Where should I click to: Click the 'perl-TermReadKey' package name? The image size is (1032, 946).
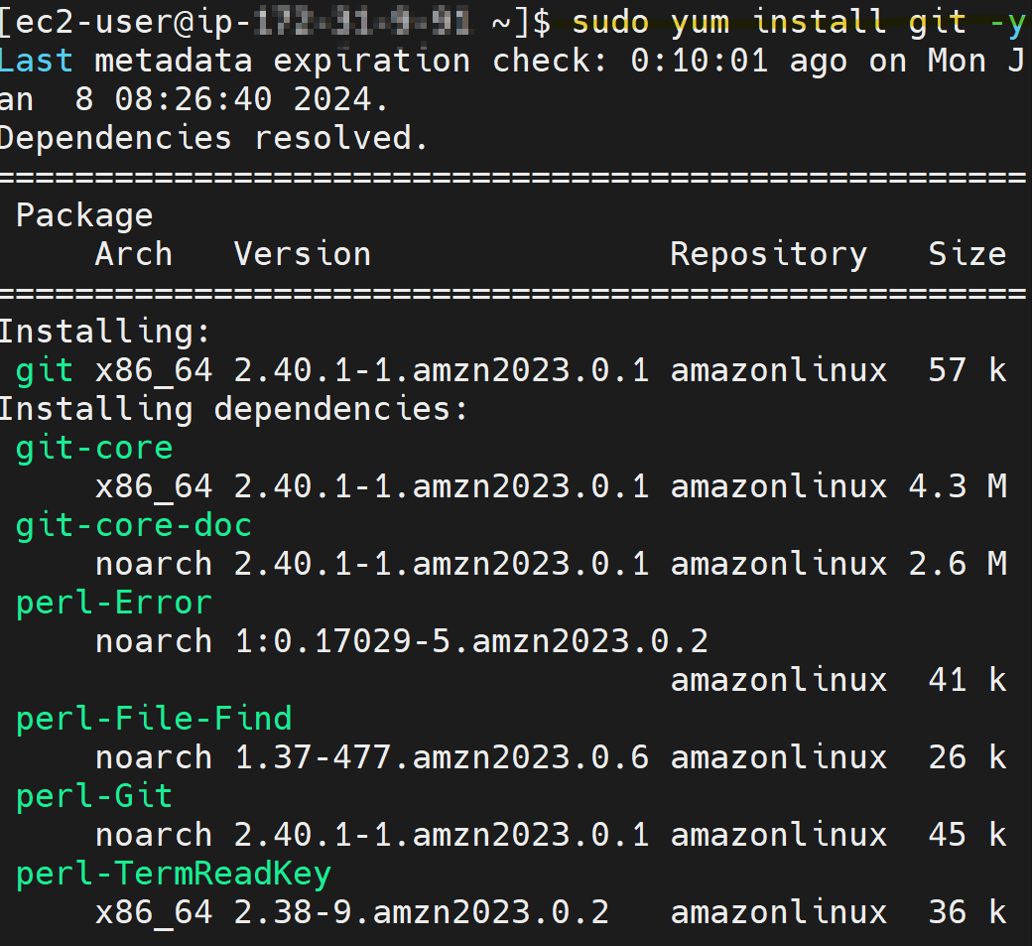click(x=173, y=875)
